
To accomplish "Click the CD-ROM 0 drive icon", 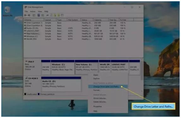I will click(x=26, y=78).
